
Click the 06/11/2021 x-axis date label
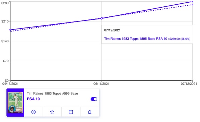101,84
